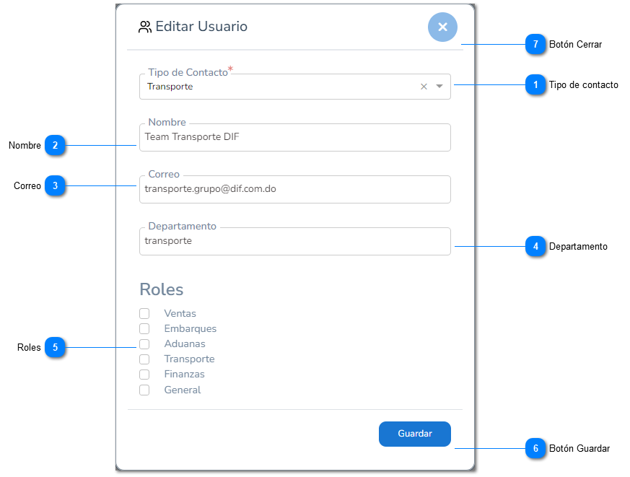
Task: Clear the Transporte selection with the X icon
Action: 424,87
